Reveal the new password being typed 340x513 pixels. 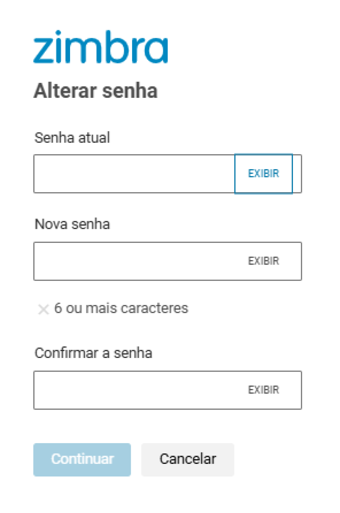[x=263, y=261]
